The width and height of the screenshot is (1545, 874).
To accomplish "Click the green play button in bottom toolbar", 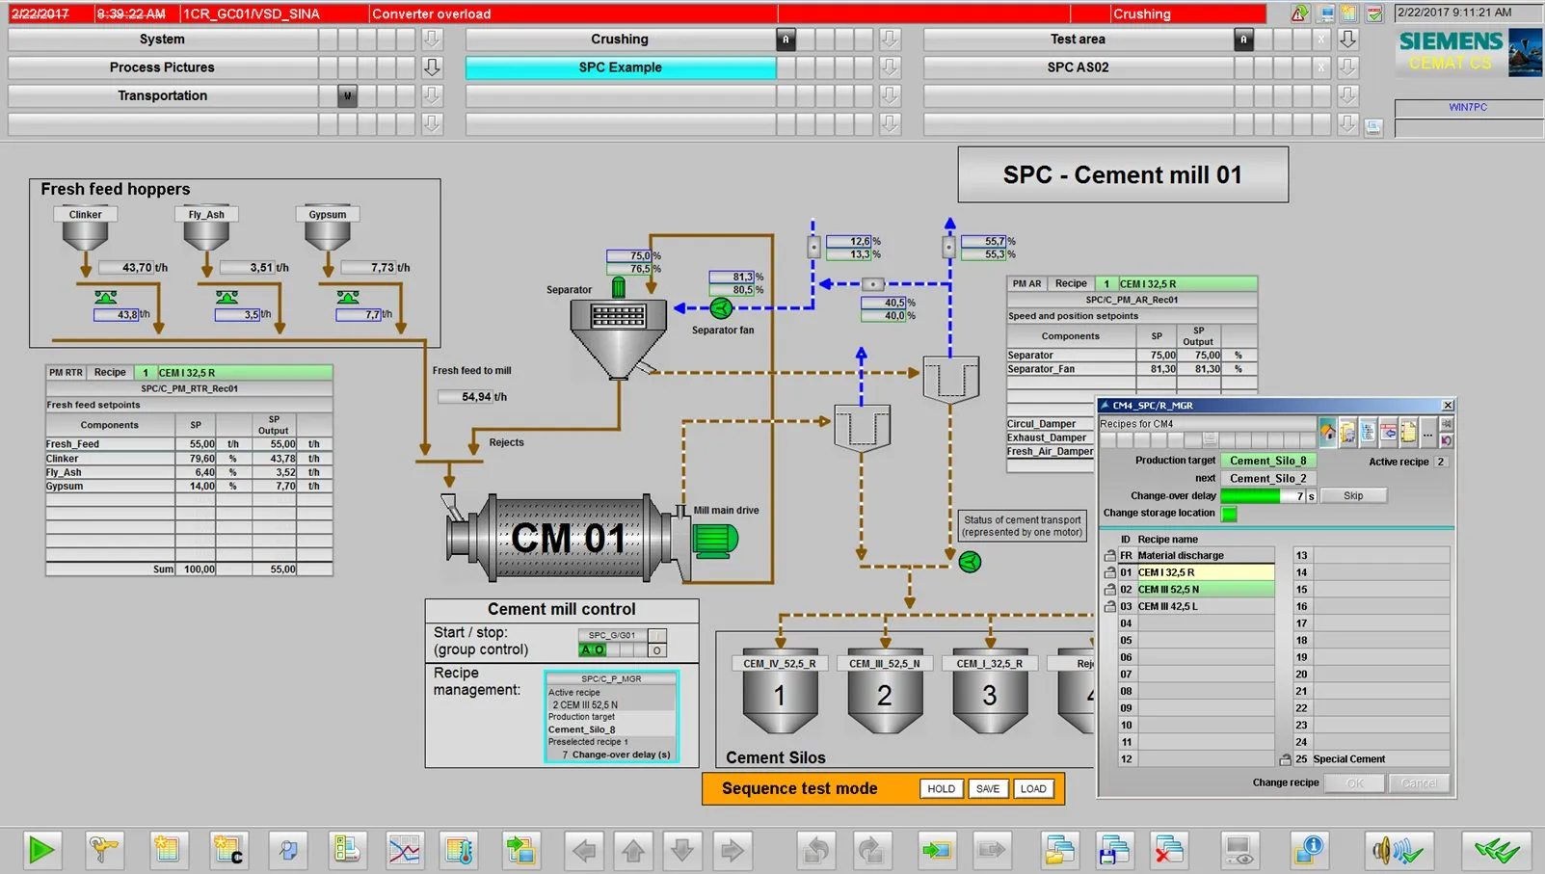I will pos(41,850).
